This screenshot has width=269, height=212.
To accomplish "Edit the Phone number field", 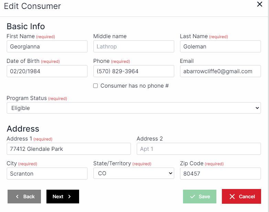I will pos(133,71).
